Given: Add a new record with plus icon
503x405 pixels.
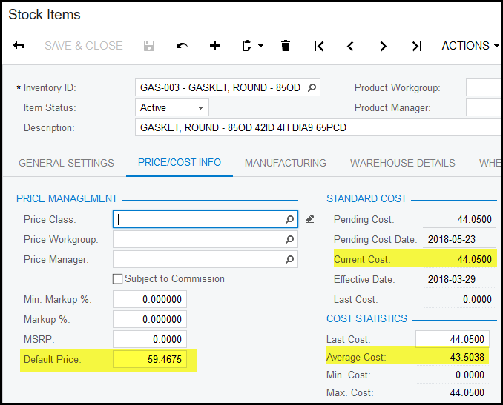Looking at the screenshot, I should coord(215,46).
